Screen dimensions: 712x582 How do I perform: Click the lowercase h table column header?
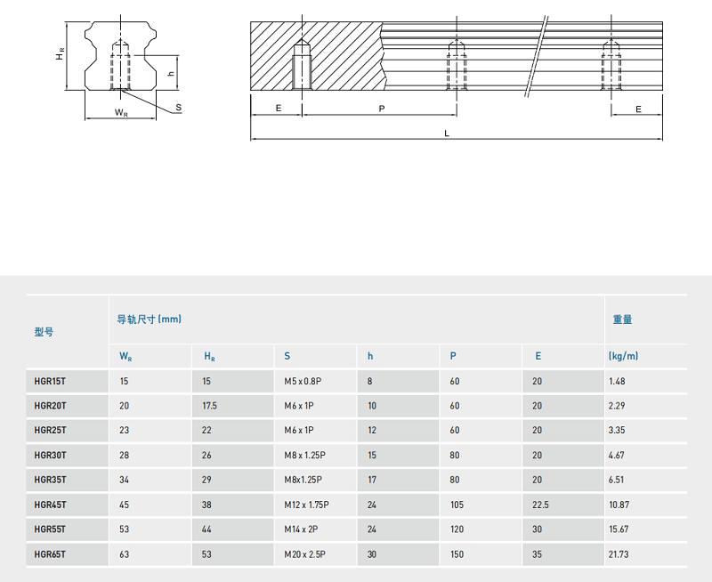click(370, 356)
